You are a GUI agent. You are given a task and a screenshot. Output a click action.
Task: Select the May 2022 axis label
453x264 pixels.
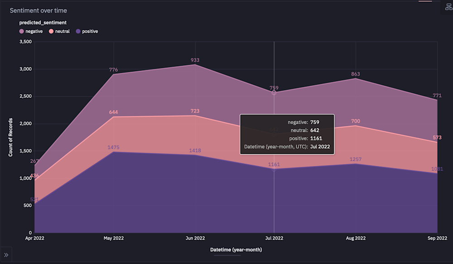(x=113, y=238)
